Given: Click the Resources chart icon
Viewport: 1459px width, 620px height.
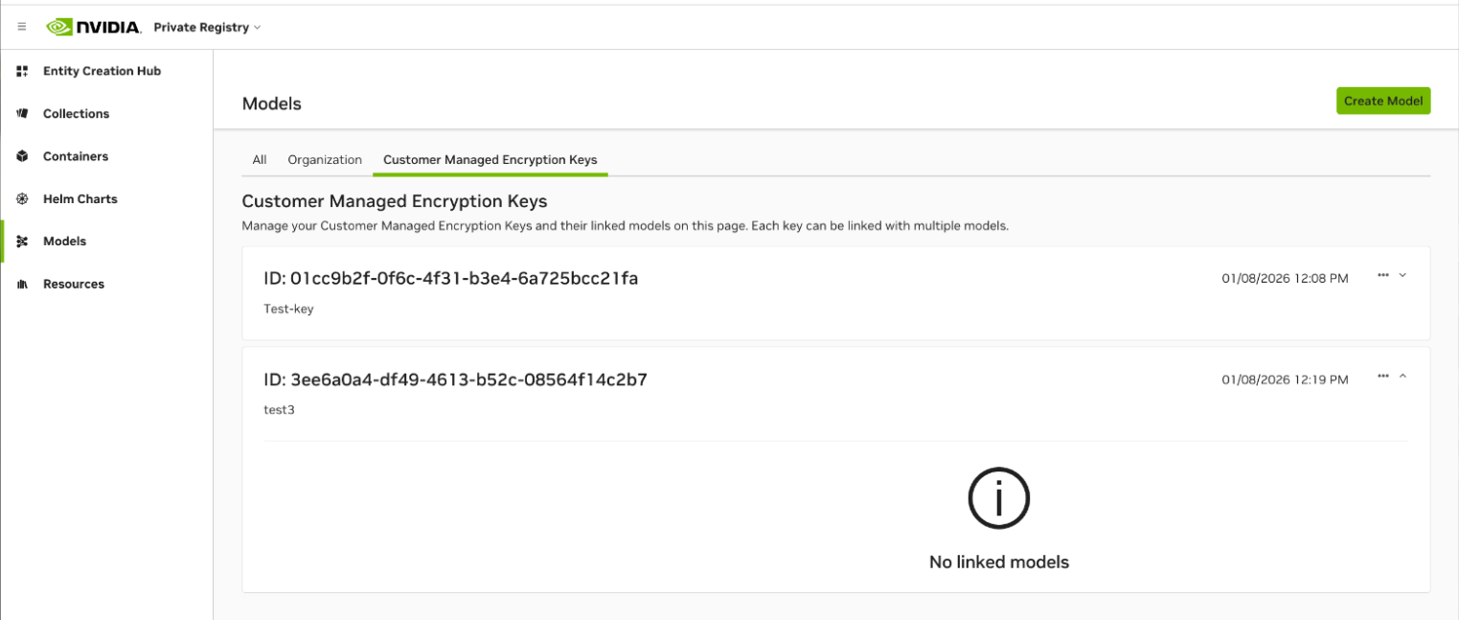Looking at the screenshot, I should pos(22,283).
